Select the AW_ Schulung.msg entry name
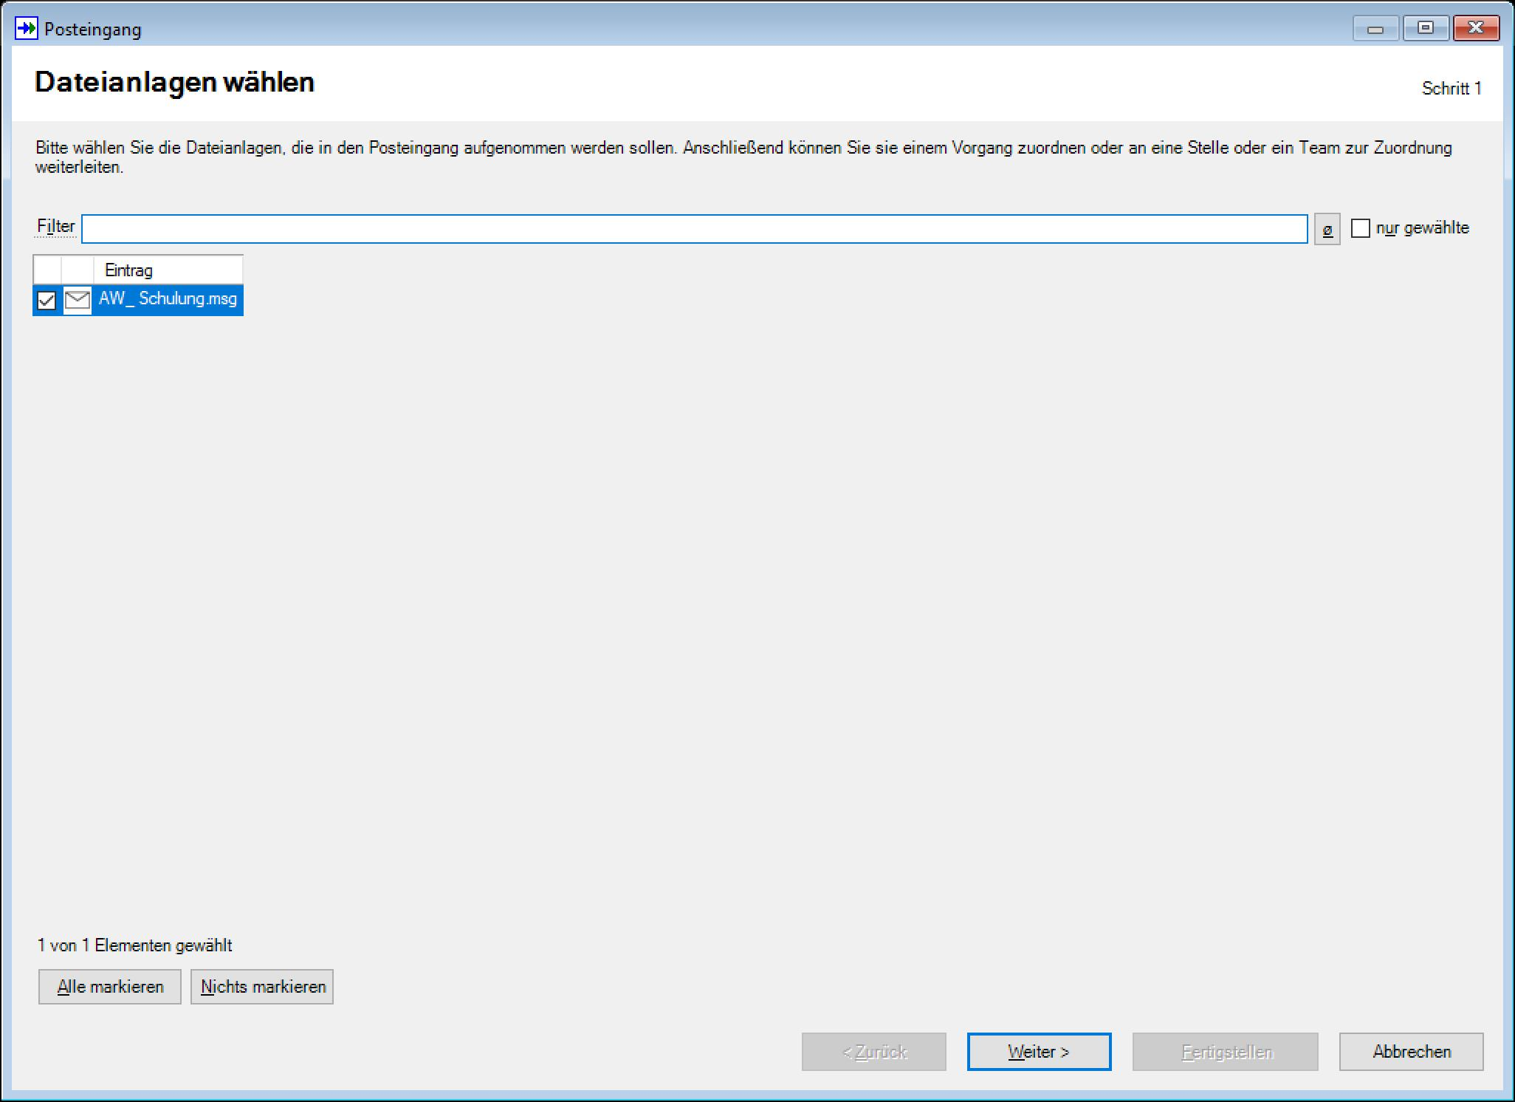 (x=168, y=299)
